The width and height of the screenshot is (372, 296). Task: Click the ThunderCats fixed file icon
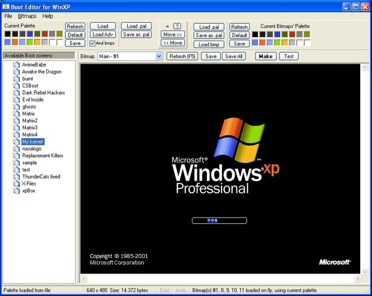(16, 177)
